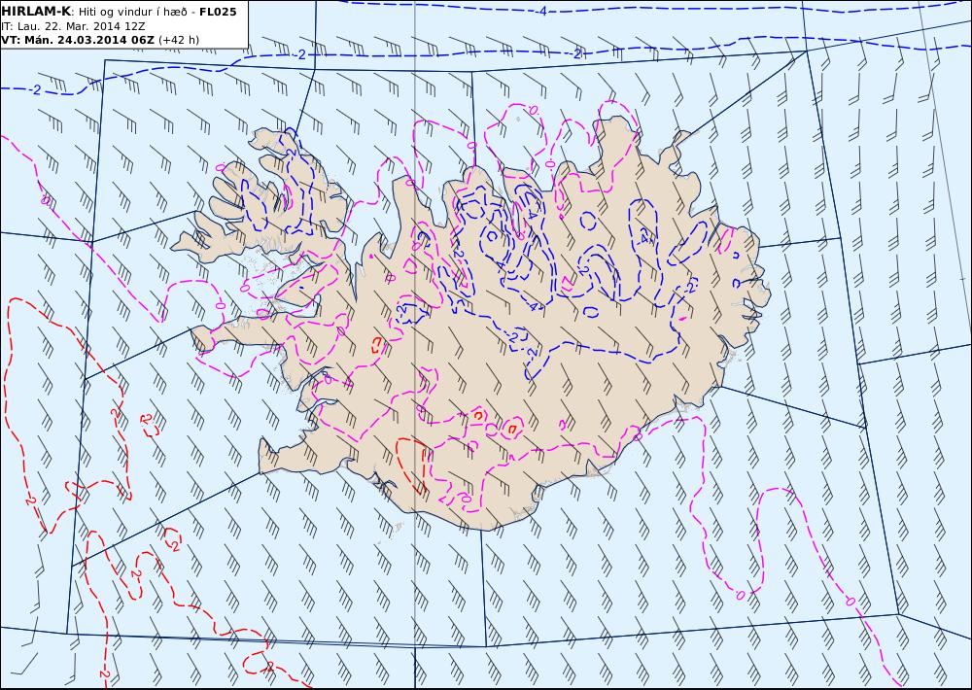Click the FL025 flight level label
This screenshot has height=690, width=972.
tap(218, 12)
